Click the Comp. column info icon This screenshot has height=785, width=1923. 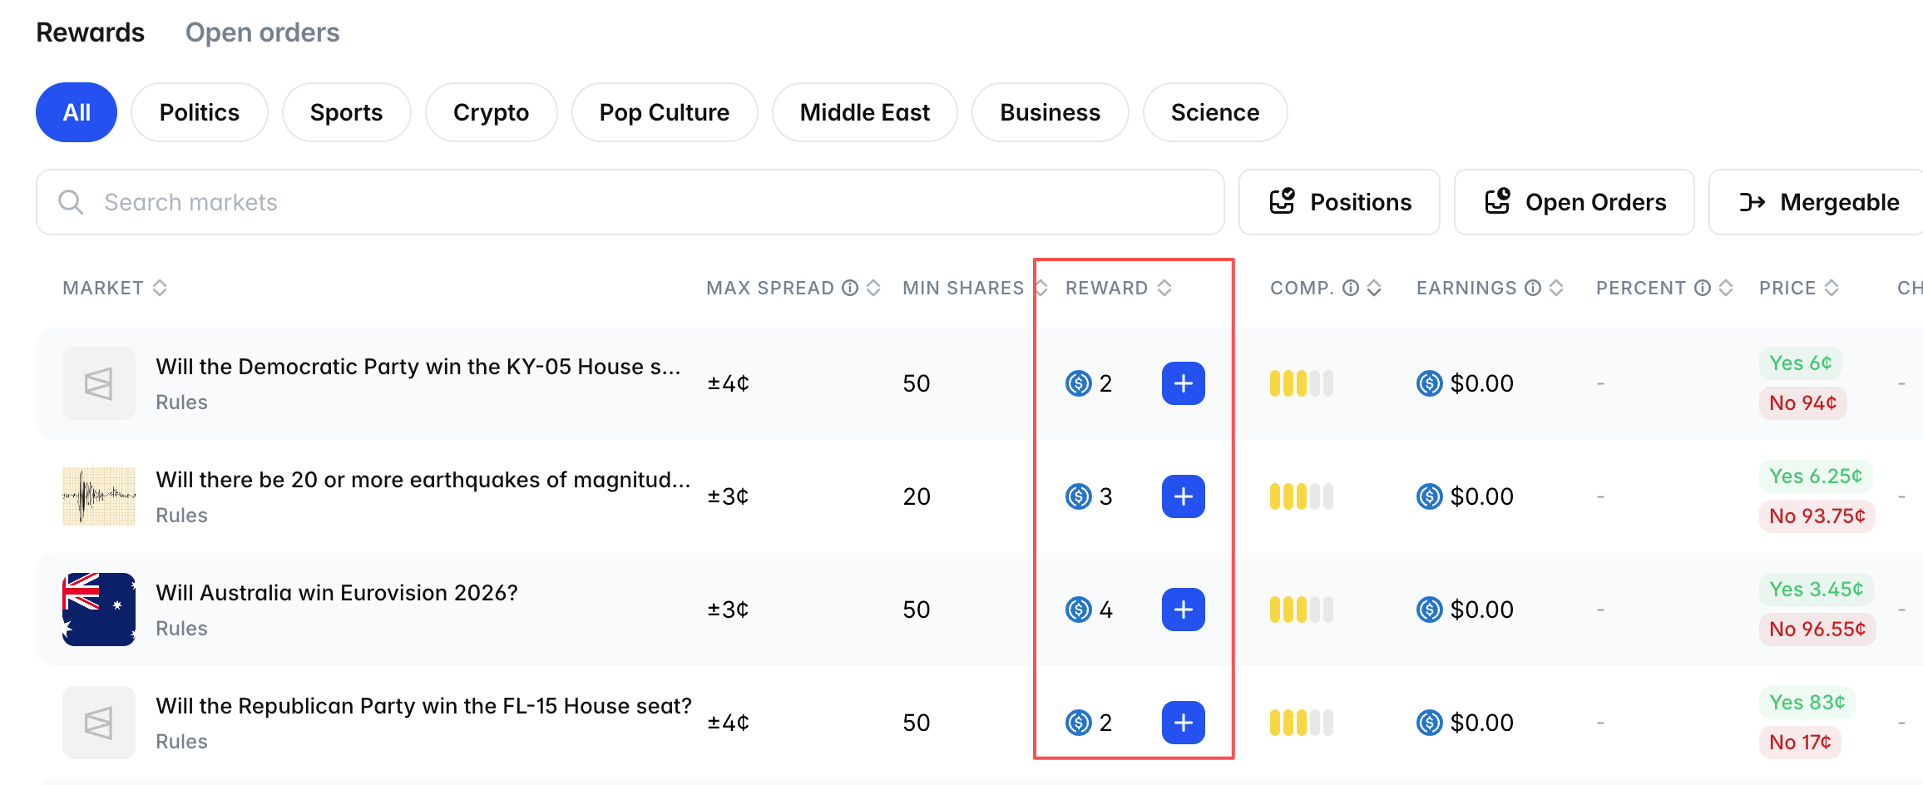click(1351, 288)
